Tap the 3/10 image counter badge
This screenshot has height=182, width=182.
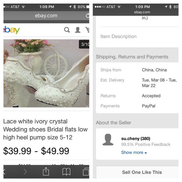pyautogui.click(x=85, y=44)
